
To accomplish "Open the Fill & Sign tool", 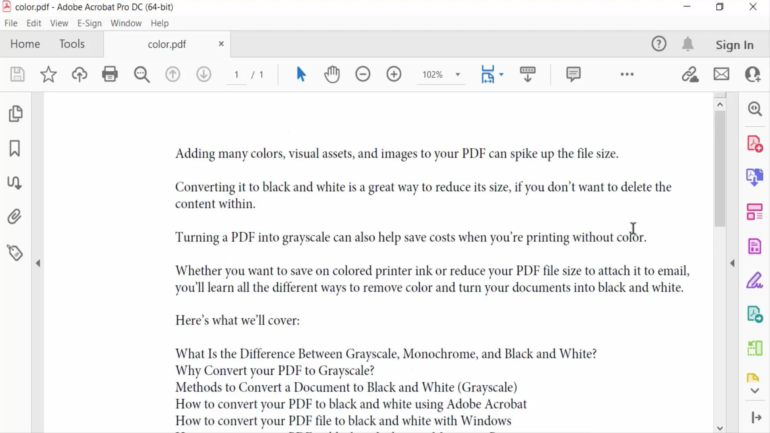I will [x=755, y=281].
